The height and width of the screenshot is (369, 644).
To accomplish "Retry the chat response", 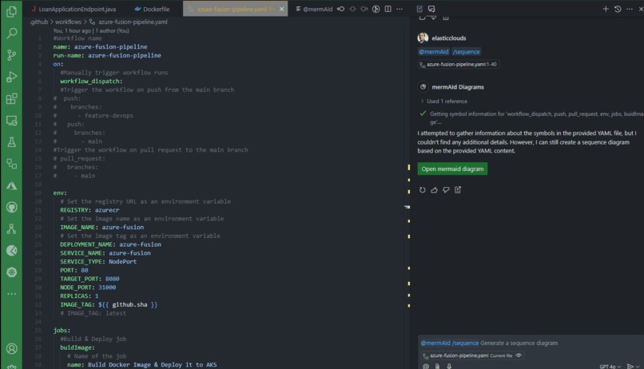I will [x=422, y=189].
